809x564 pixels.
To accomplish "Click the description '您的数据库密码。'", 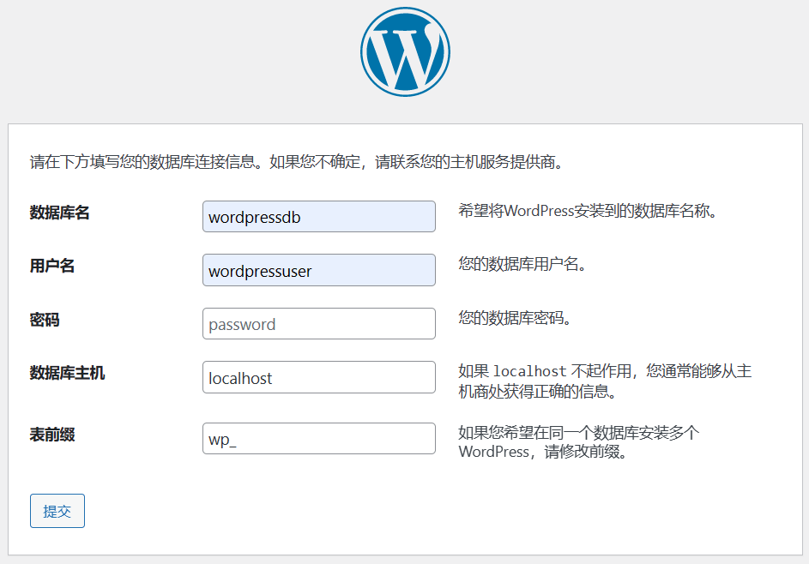I will click(515, 318).
